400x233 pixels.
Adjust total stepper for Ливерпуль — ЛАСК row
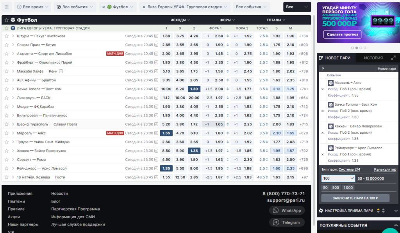(267, 98)
